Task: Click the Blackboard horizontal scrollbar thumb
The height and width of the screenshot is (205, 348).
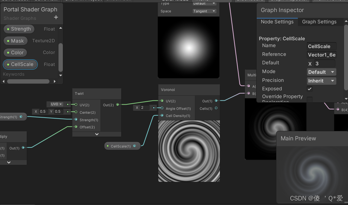Action: click(x=28, y=81)
